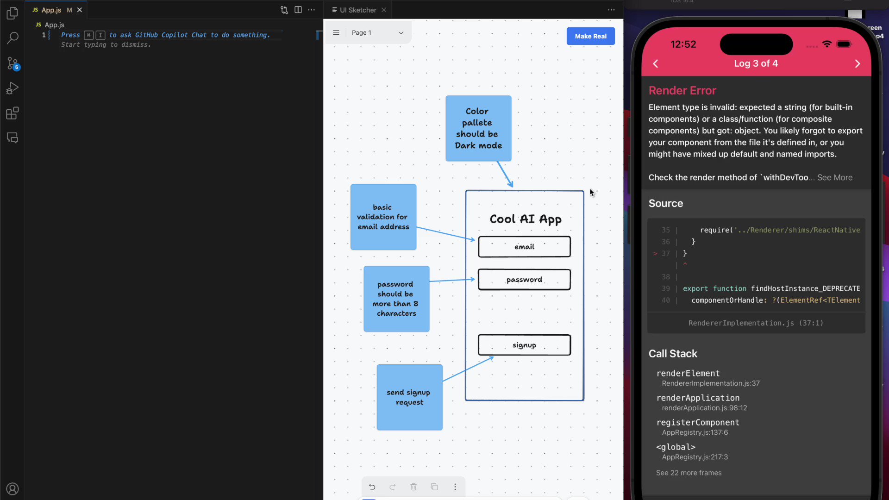Click the undo icon in toolbar
The image size is (889, 500).
point(372,487)
